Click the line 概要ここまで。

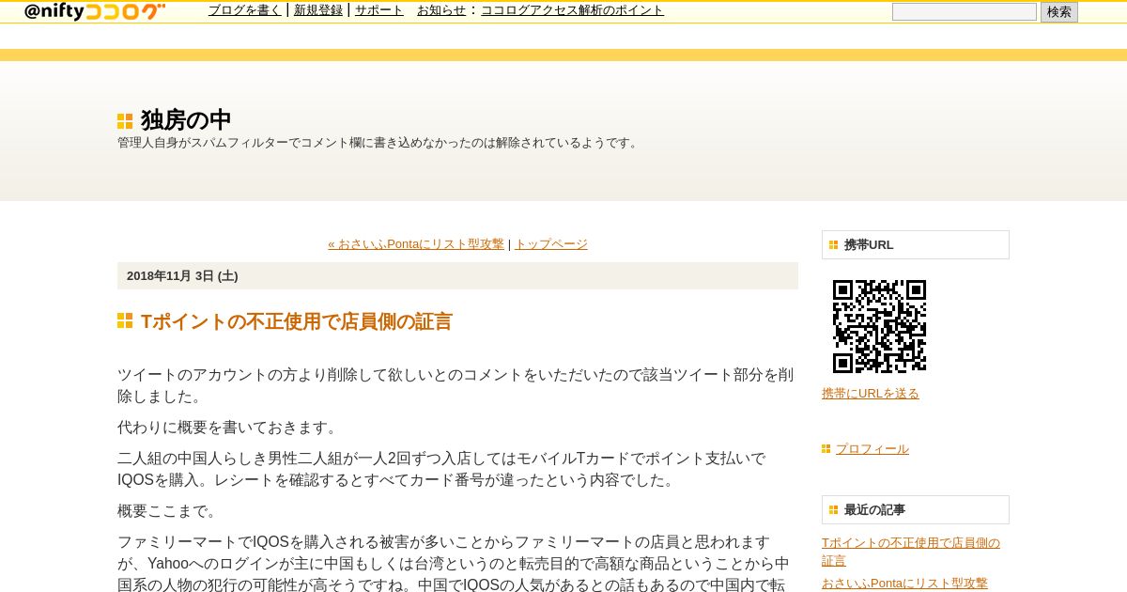coord(169,511)
